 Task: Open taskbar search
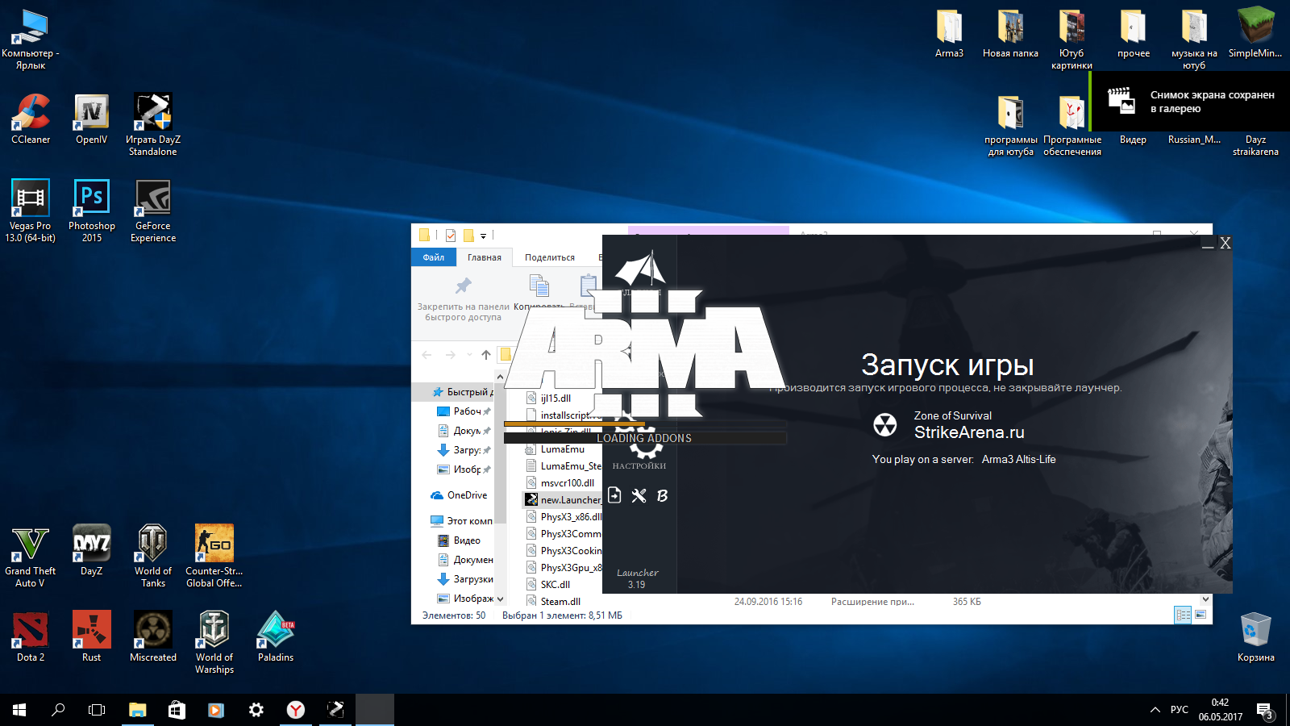click(x=58, y=710)
